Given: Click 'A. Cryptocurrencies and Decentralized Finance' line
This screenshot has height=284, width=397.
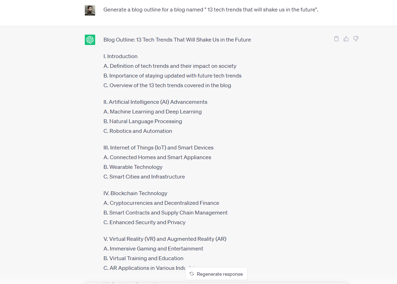Looking at the screenshot, I should (x=161, y=203).
